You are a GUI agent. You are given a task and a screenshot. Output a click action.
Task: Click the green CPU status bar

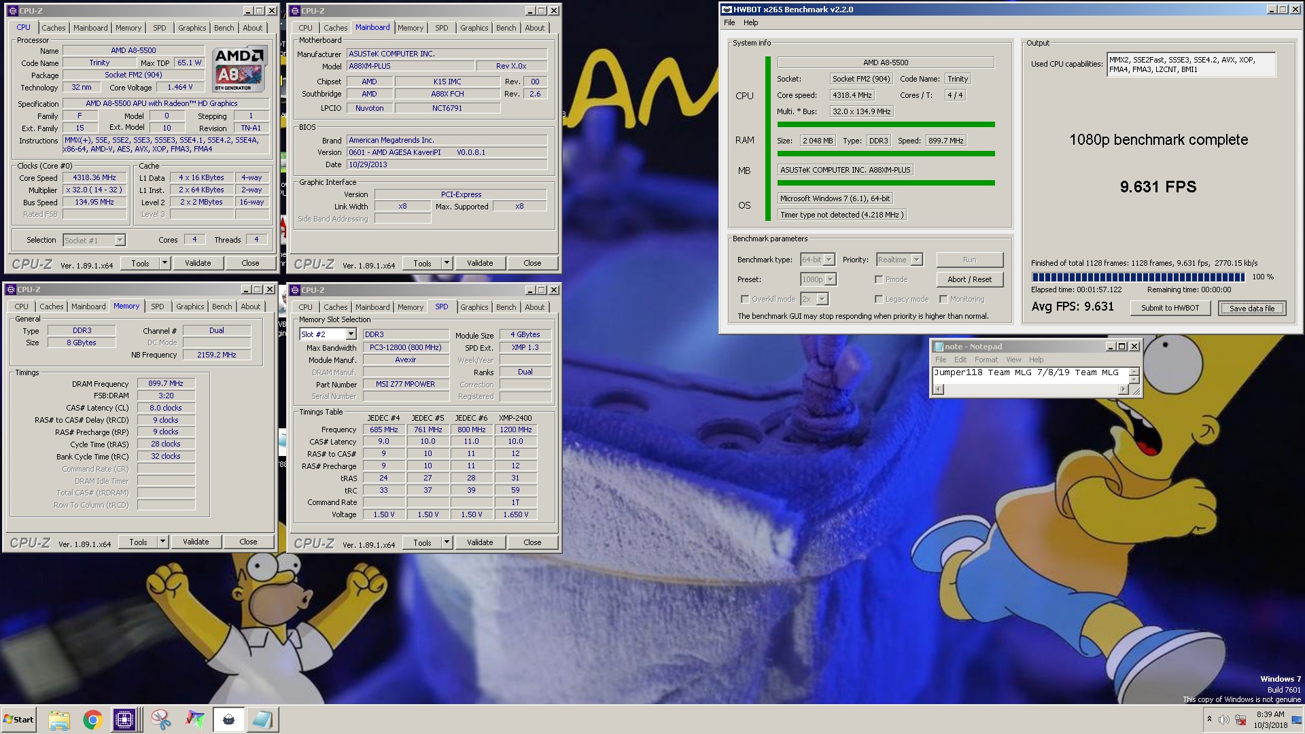[886, 124]
